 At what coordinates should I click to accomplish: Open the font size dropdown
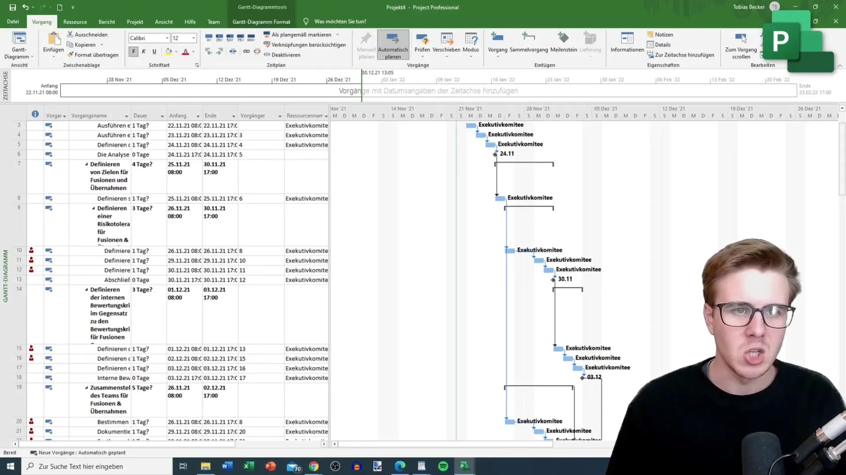pos(193,38)
